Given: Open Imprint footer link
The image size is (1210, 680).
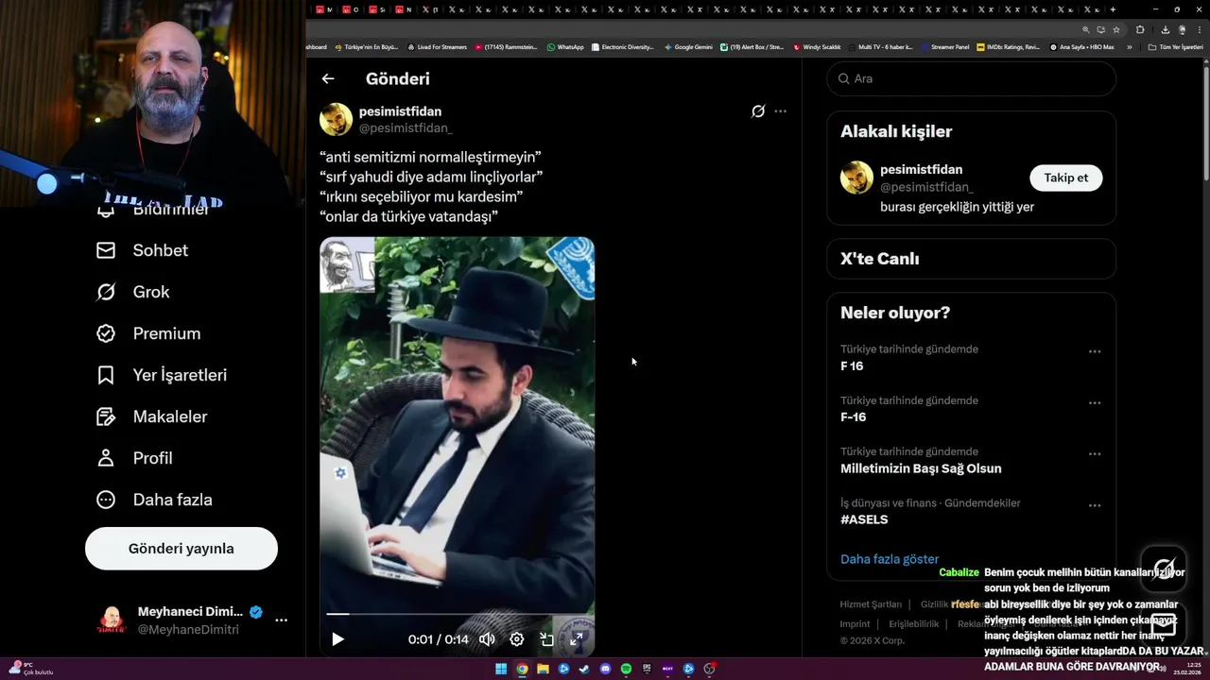Looking at the screenshot, I should [855, 624].
